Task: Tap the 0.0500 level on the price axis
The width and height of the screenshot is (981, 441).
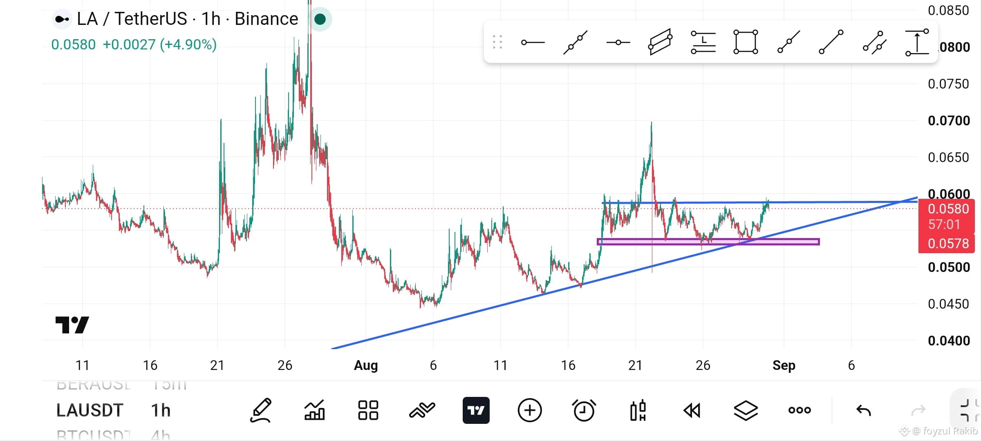Action: coord(948,267)
